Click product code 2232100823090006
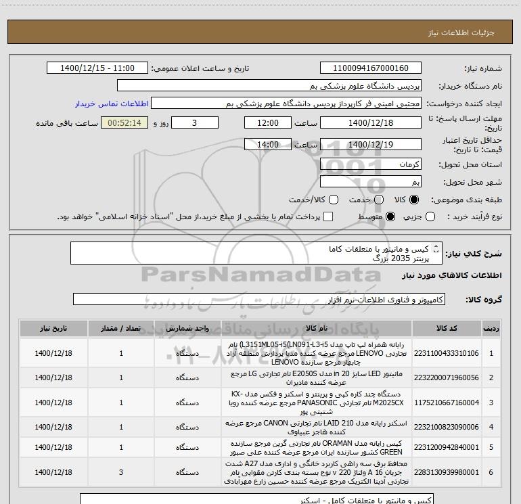Viewport: 521px width, 504px height. click(447, 427)
